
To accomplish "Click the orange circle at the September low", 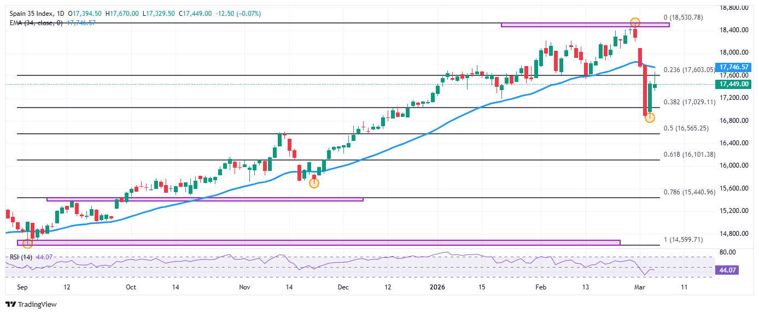I will (x=27, y=244).
